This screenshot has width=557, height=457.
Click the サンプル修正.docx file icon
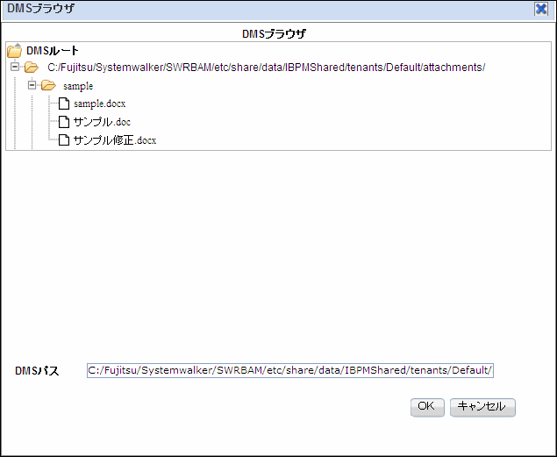64,139
